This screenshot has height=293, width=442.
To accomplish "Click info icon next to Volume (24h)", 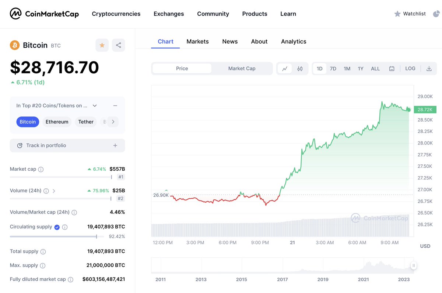I will click(x=46, y=191).
